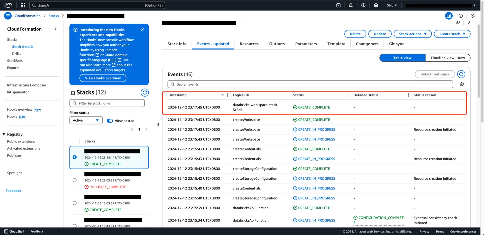Screen dimensions: 484x235
Task: Open IaC generator link
Action: click(x=18, y=92)
